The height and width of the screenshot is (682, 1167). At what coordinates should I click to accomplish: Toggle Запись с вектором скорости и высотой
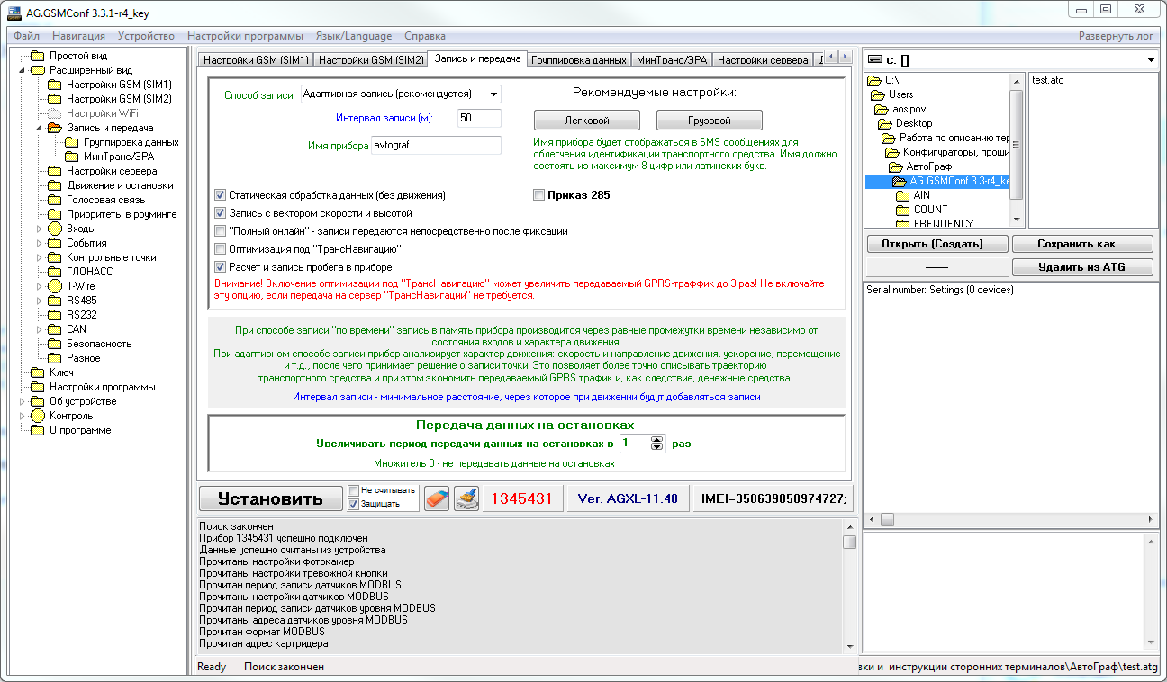click(220, 213)
